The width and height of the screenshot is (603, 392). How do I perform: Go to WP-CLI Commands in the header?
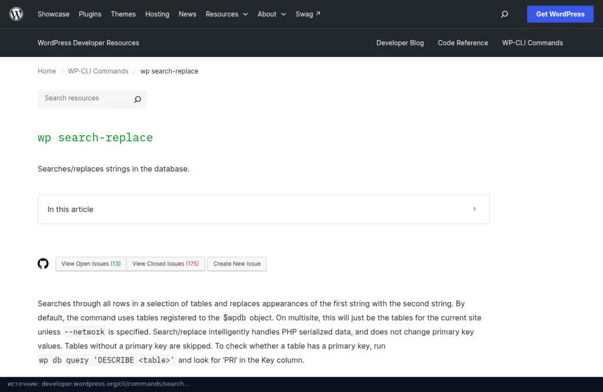tap(532, 43)
